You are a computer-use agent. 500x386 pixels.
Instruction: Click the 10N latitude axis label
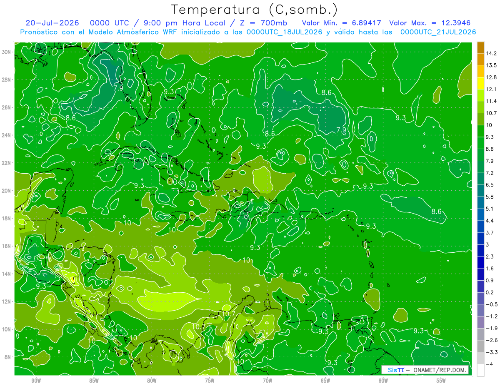[x=6, y=329]
